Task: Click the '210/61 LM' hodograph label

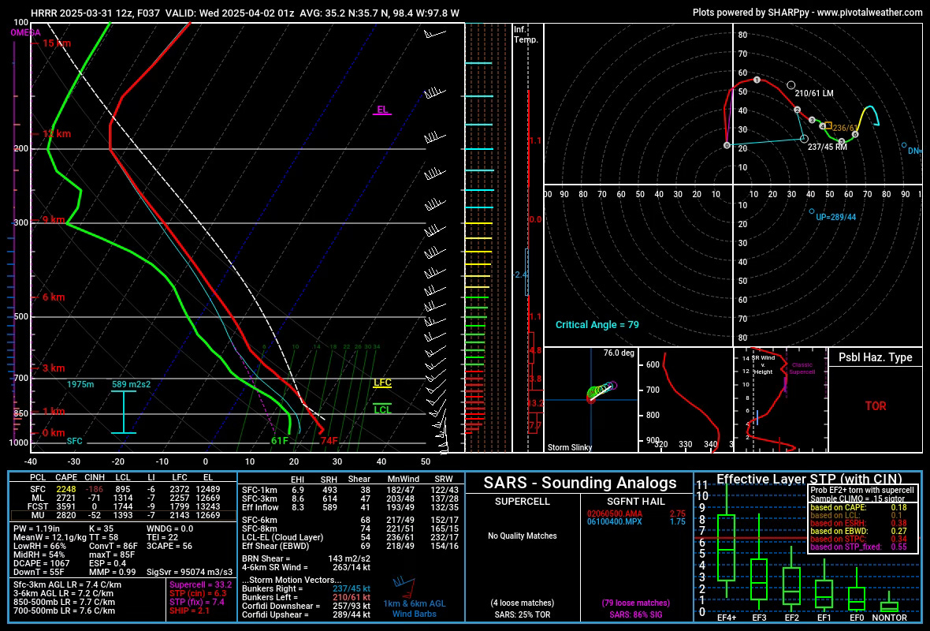Action: point(813,93)
